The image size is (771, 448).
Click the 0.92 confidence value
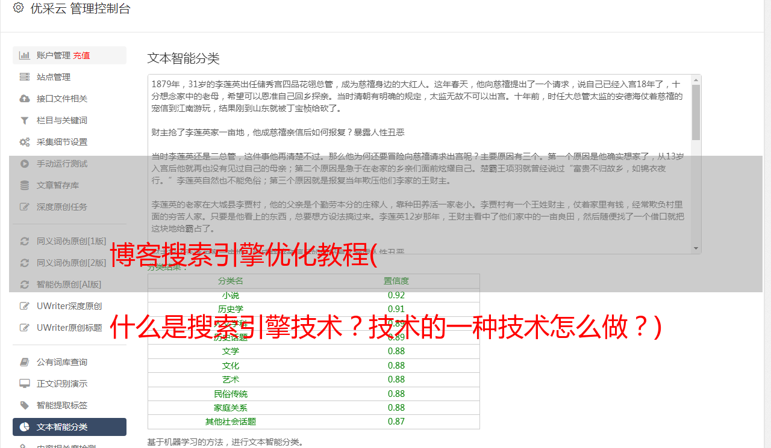pyautogui.click(x=396, y=295)
